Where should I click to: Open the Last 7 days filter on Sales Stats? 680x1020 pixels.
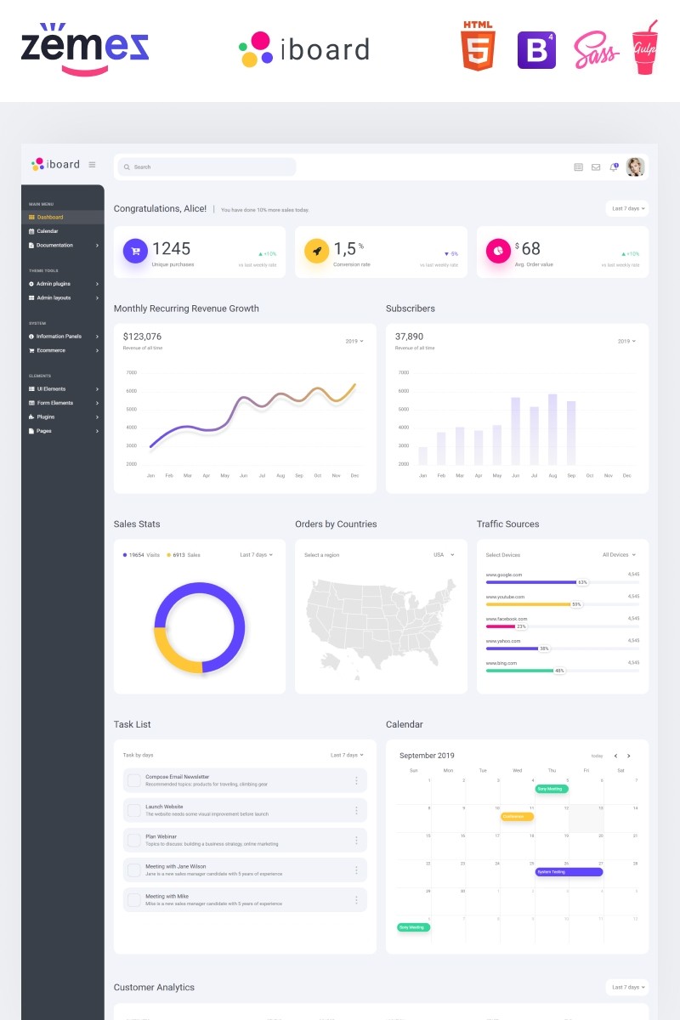258,553
